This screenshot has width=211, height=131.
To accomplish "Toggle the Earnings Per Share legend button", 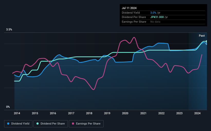I will coord(86,124).
